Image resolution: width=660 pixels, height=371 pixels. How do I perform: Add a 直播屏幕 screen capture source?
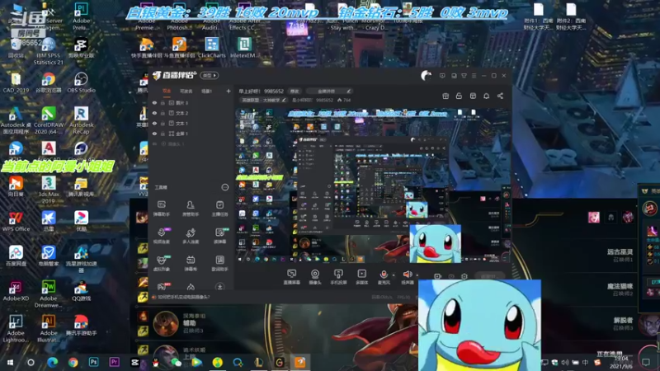292,277
